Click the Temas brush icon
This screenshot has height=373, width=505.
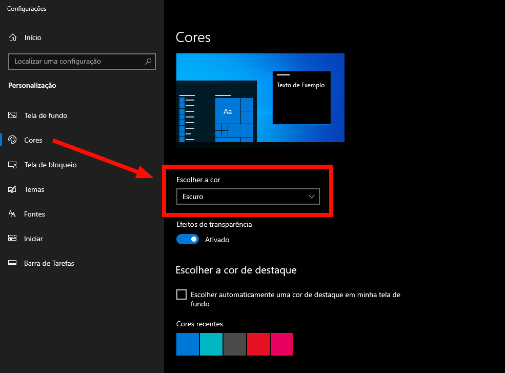pyautogui.click(x=13, y=189)
